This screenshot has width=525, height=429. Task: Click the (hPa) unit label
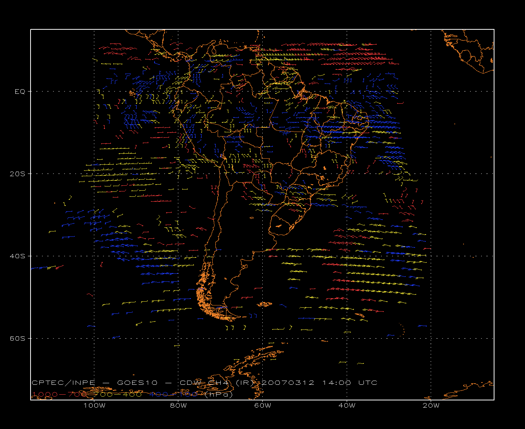click(219, 394)
